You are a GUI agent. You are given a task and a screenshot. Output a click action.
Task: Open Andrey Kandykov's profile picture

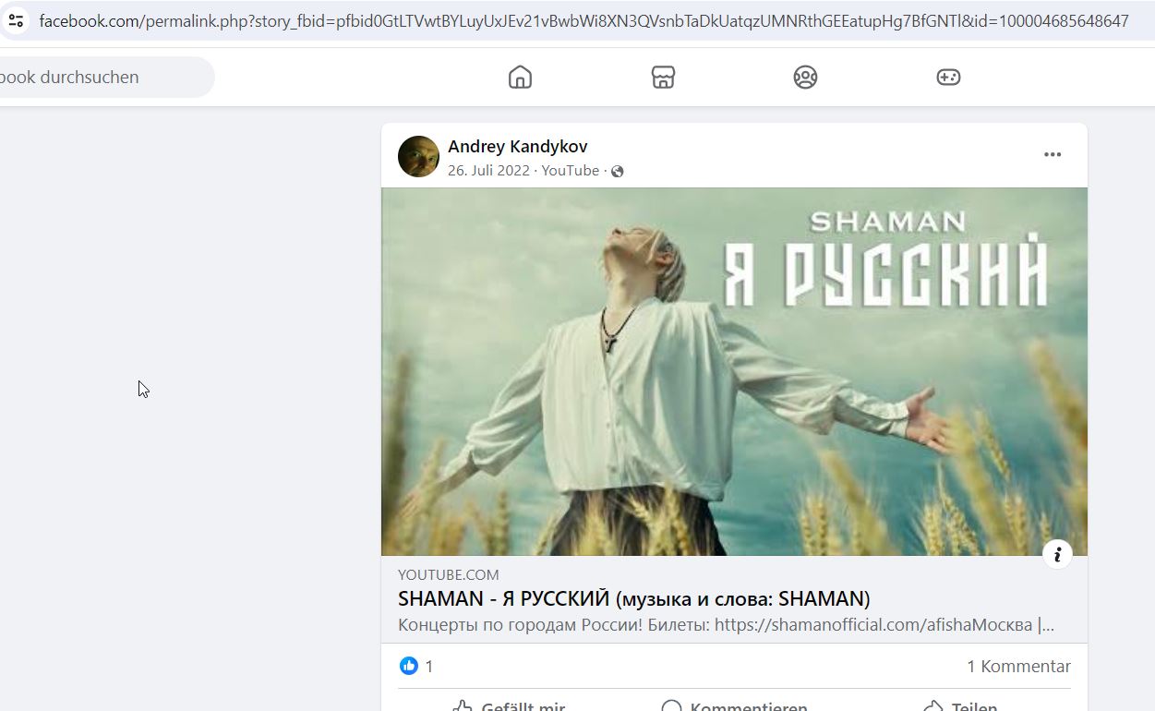[418, 156]
